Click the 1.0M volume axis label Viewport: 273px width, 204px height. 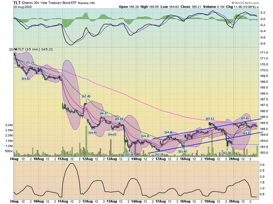(x=9, y=146)
